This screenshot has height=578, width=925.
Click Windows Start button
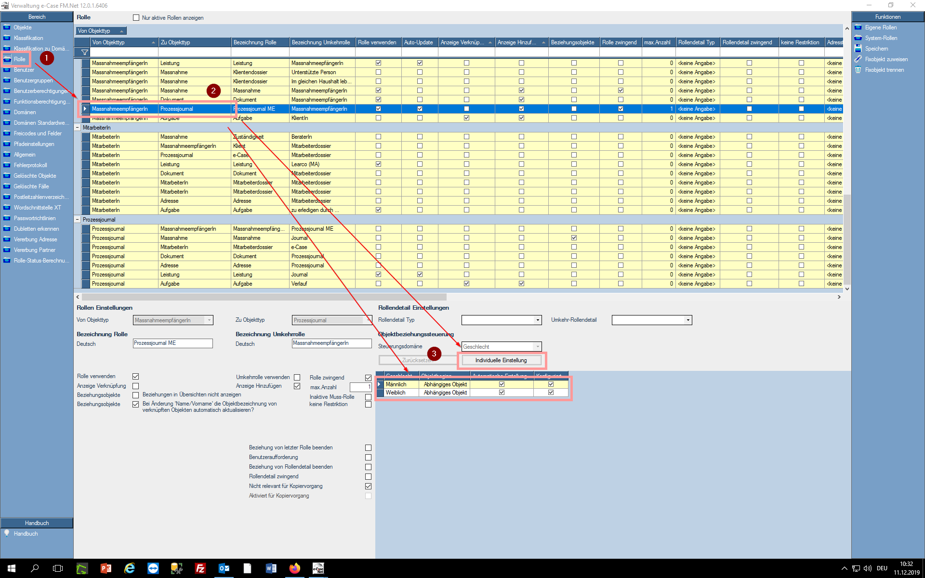(x=12, y=568)
